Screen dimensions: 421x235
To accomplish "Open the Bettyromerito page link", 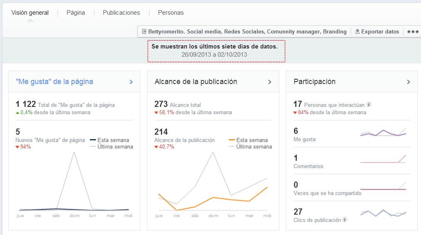I will click(x=247, y=32).
